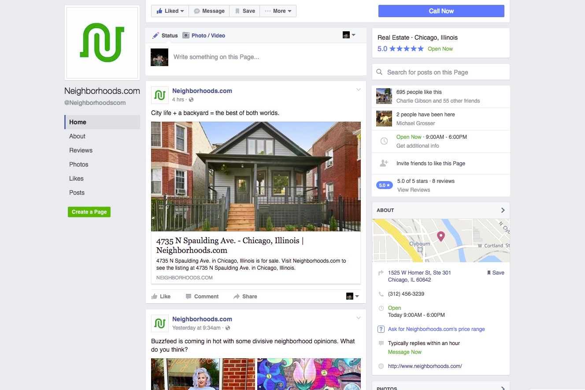Click the green Create a Page button
Viewport: 585px width, 390px height.
tap(89, 212)
